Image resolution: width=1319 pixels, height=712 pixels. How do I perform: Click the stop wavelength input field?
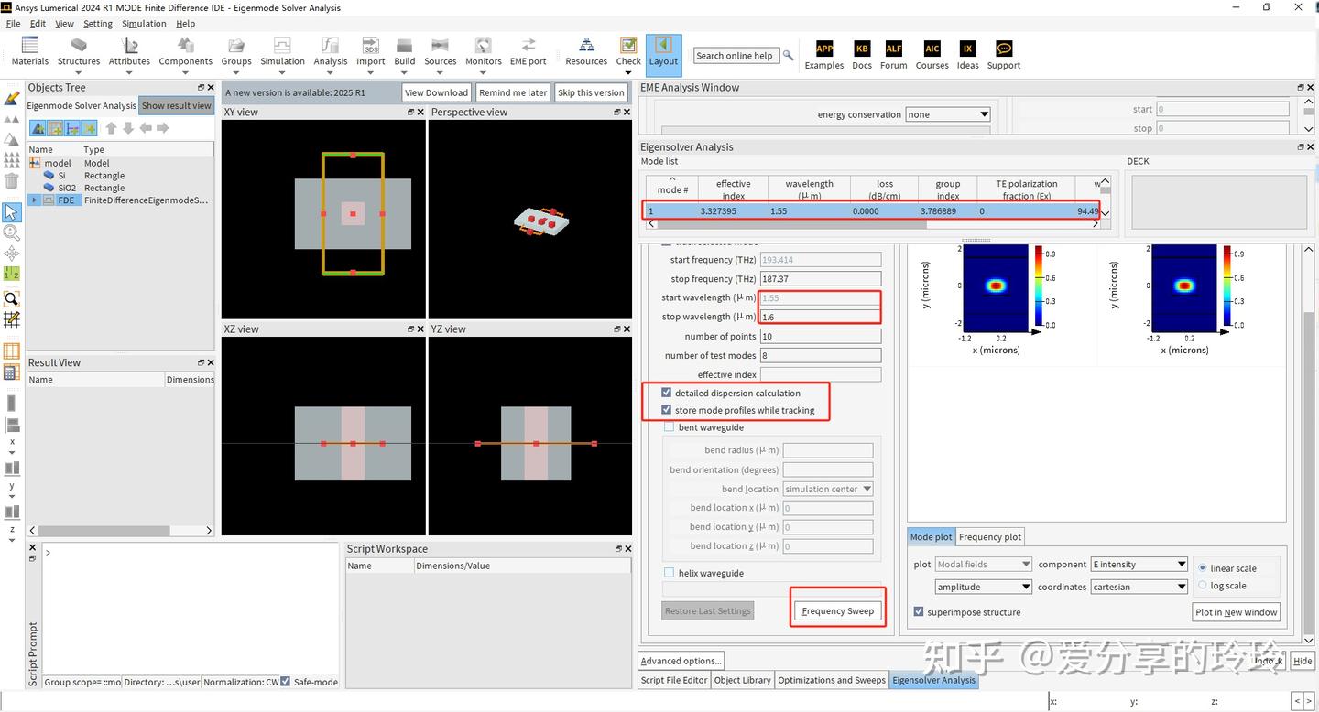(x=821, y=317)
